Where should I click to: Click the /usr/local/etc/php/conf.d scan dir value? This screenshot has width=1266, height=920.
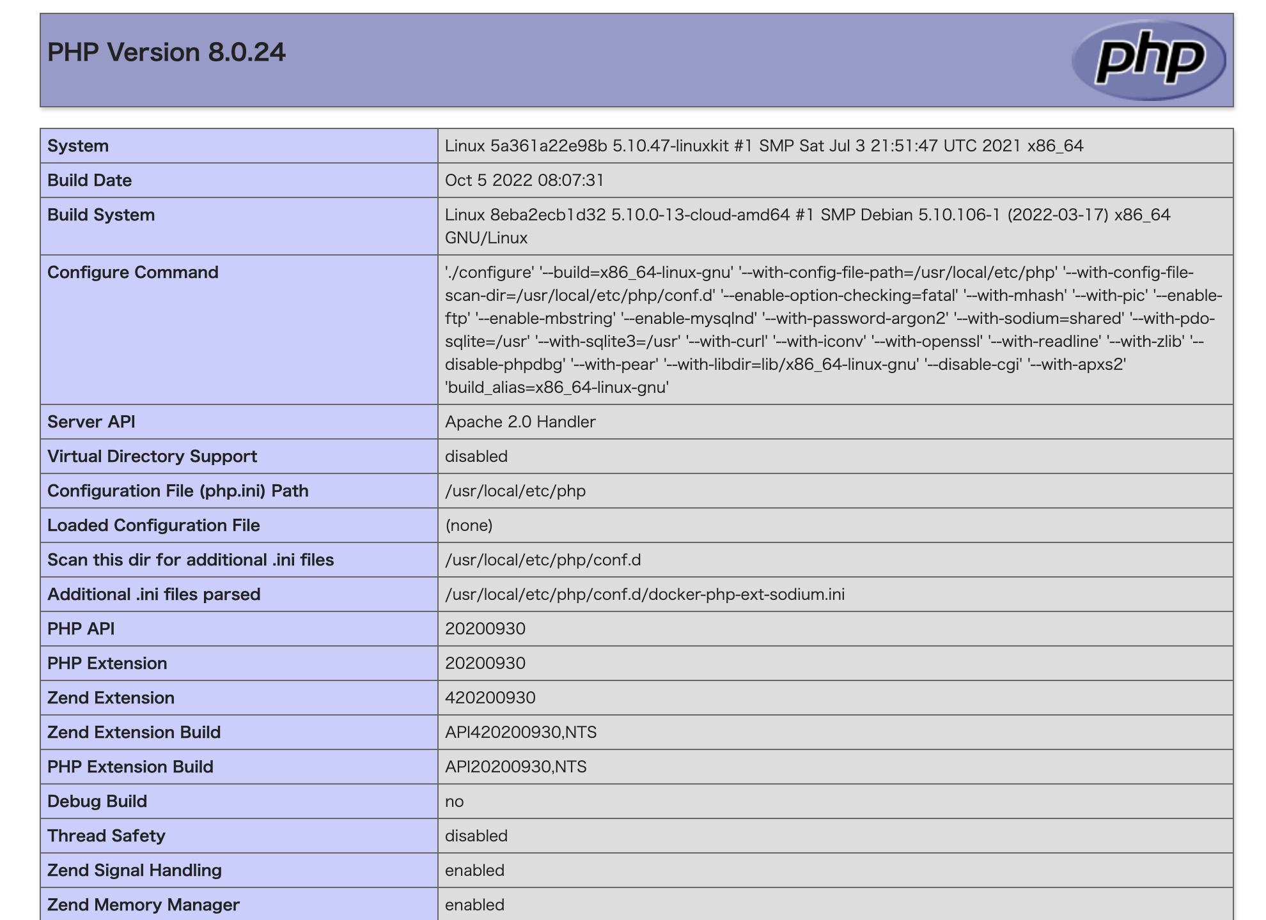[x=542, y=560]
